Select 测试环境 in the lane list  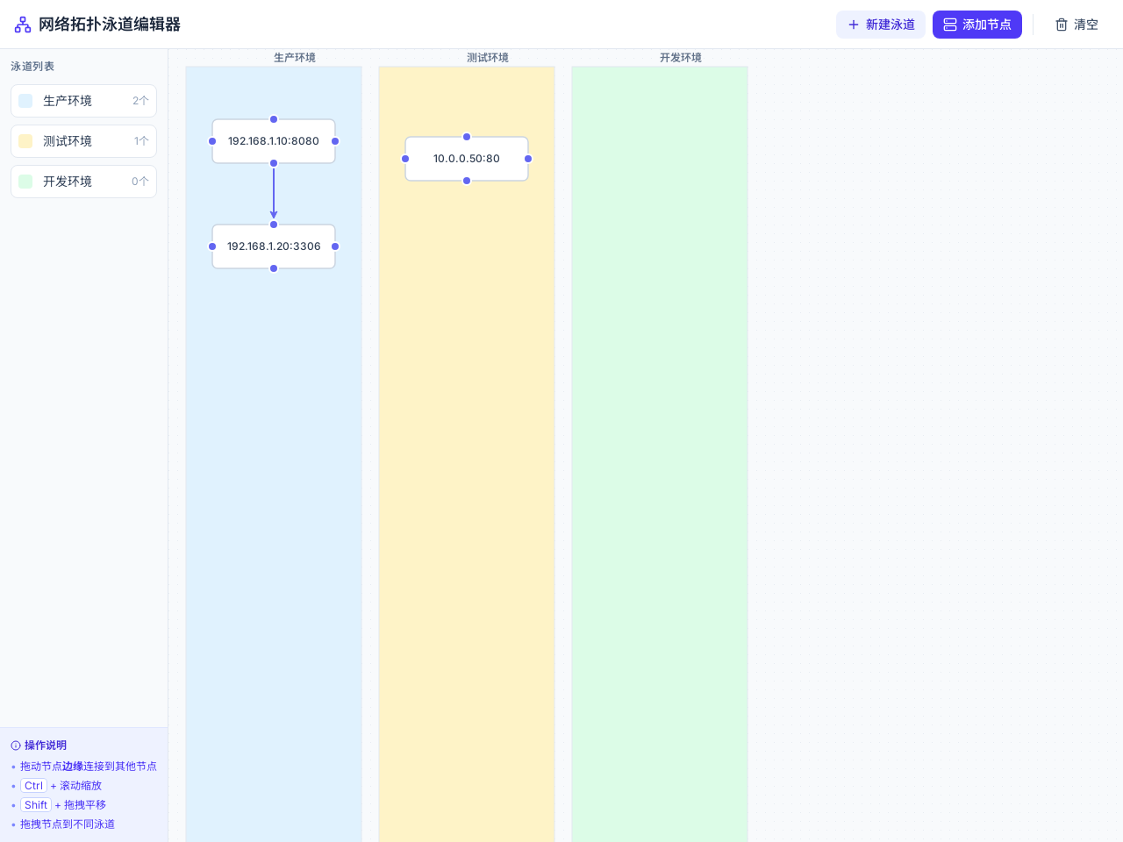(x=83, y=141)
